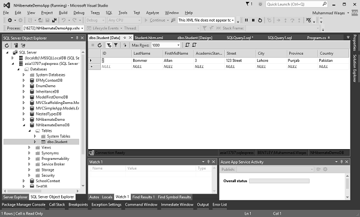This screenshot has height=217, width=360.
Task: Collapse the Tables folder node
Action: (29, 130)
